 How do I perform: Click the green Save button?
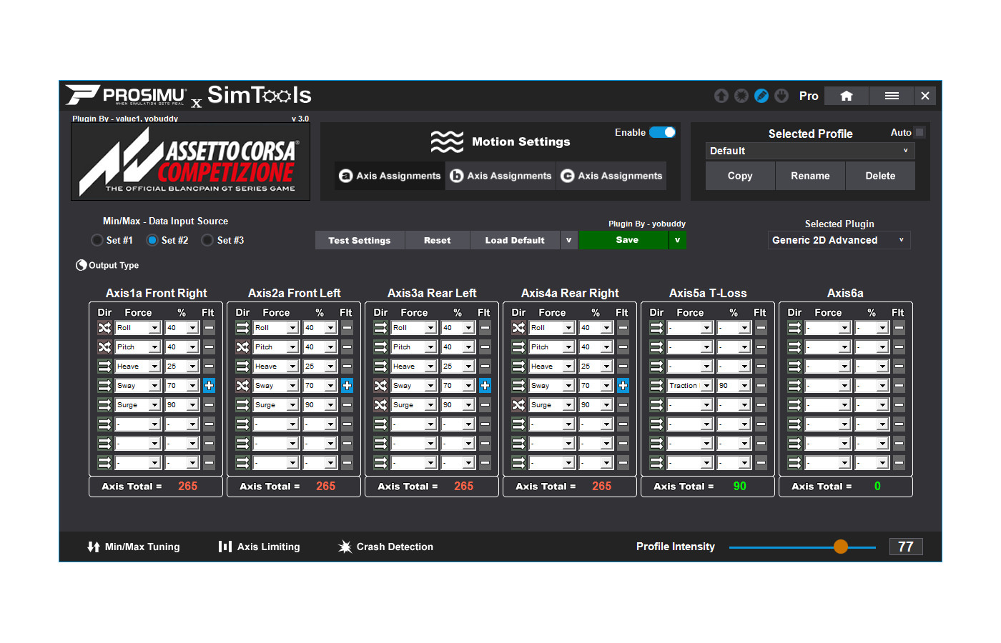pyautogui.click(x=623, y=240)
